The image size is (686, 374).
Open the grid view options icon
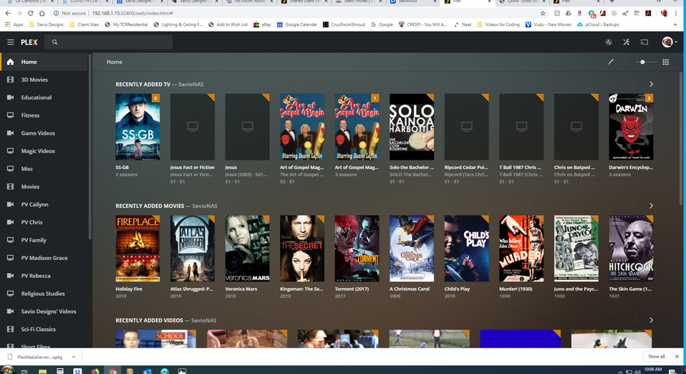click(665, 62)
